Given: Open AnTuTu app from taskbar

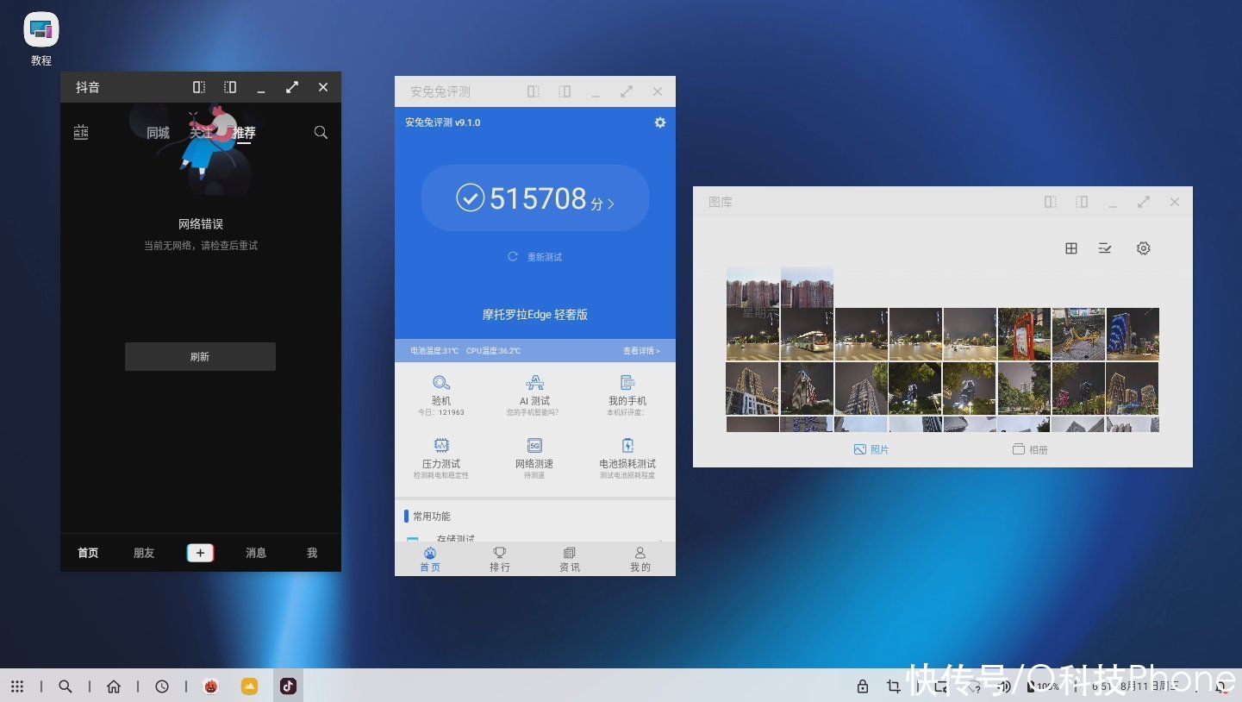Looking at the screenshot, I should click(210, 686).
